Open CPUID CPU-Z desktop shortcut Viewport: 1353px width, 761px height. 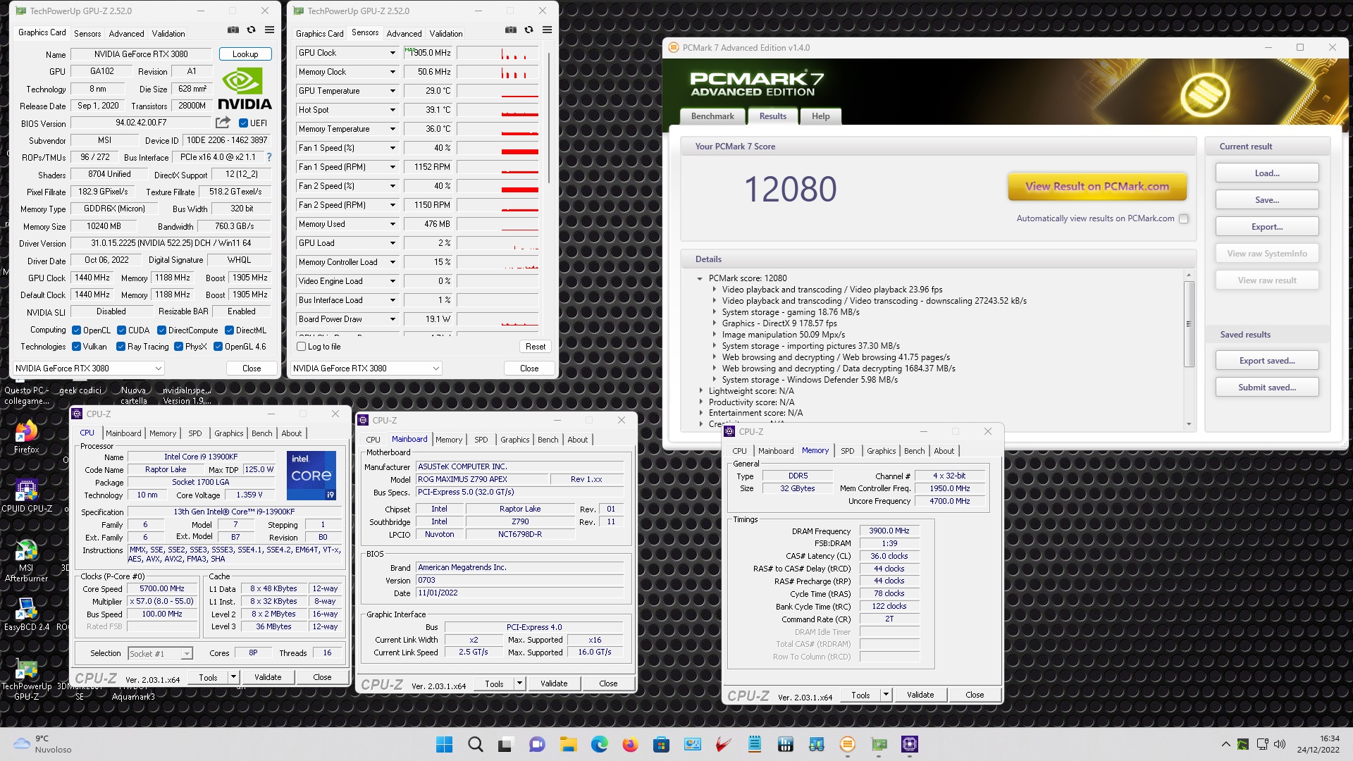[x=27, y=496]
